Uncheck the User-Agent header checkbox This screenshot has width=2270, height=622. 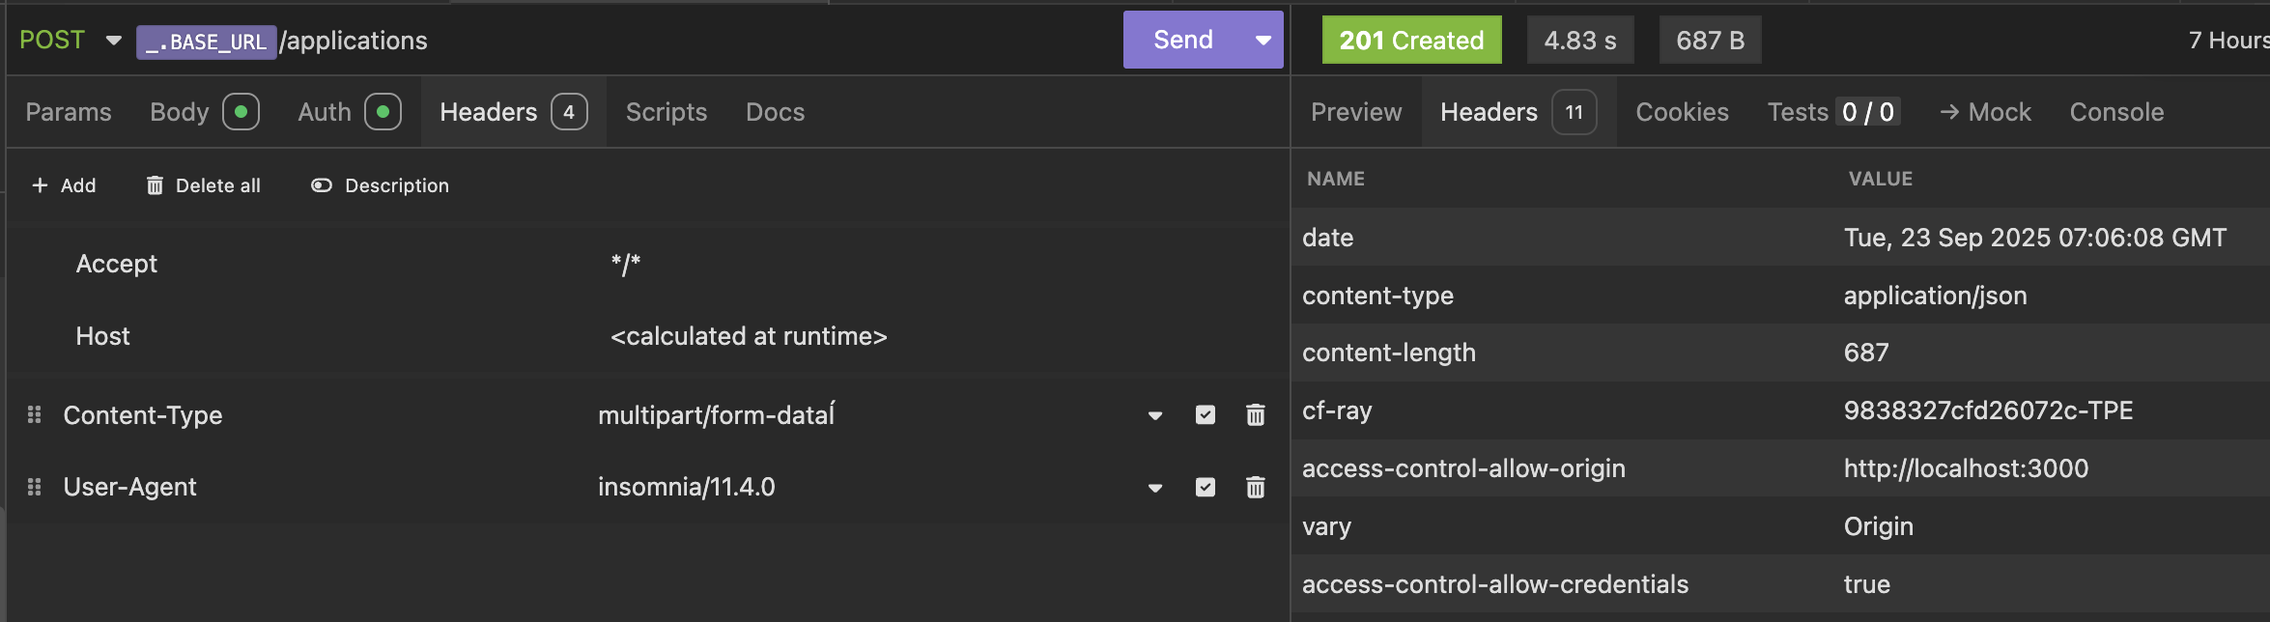point(1205,488)
